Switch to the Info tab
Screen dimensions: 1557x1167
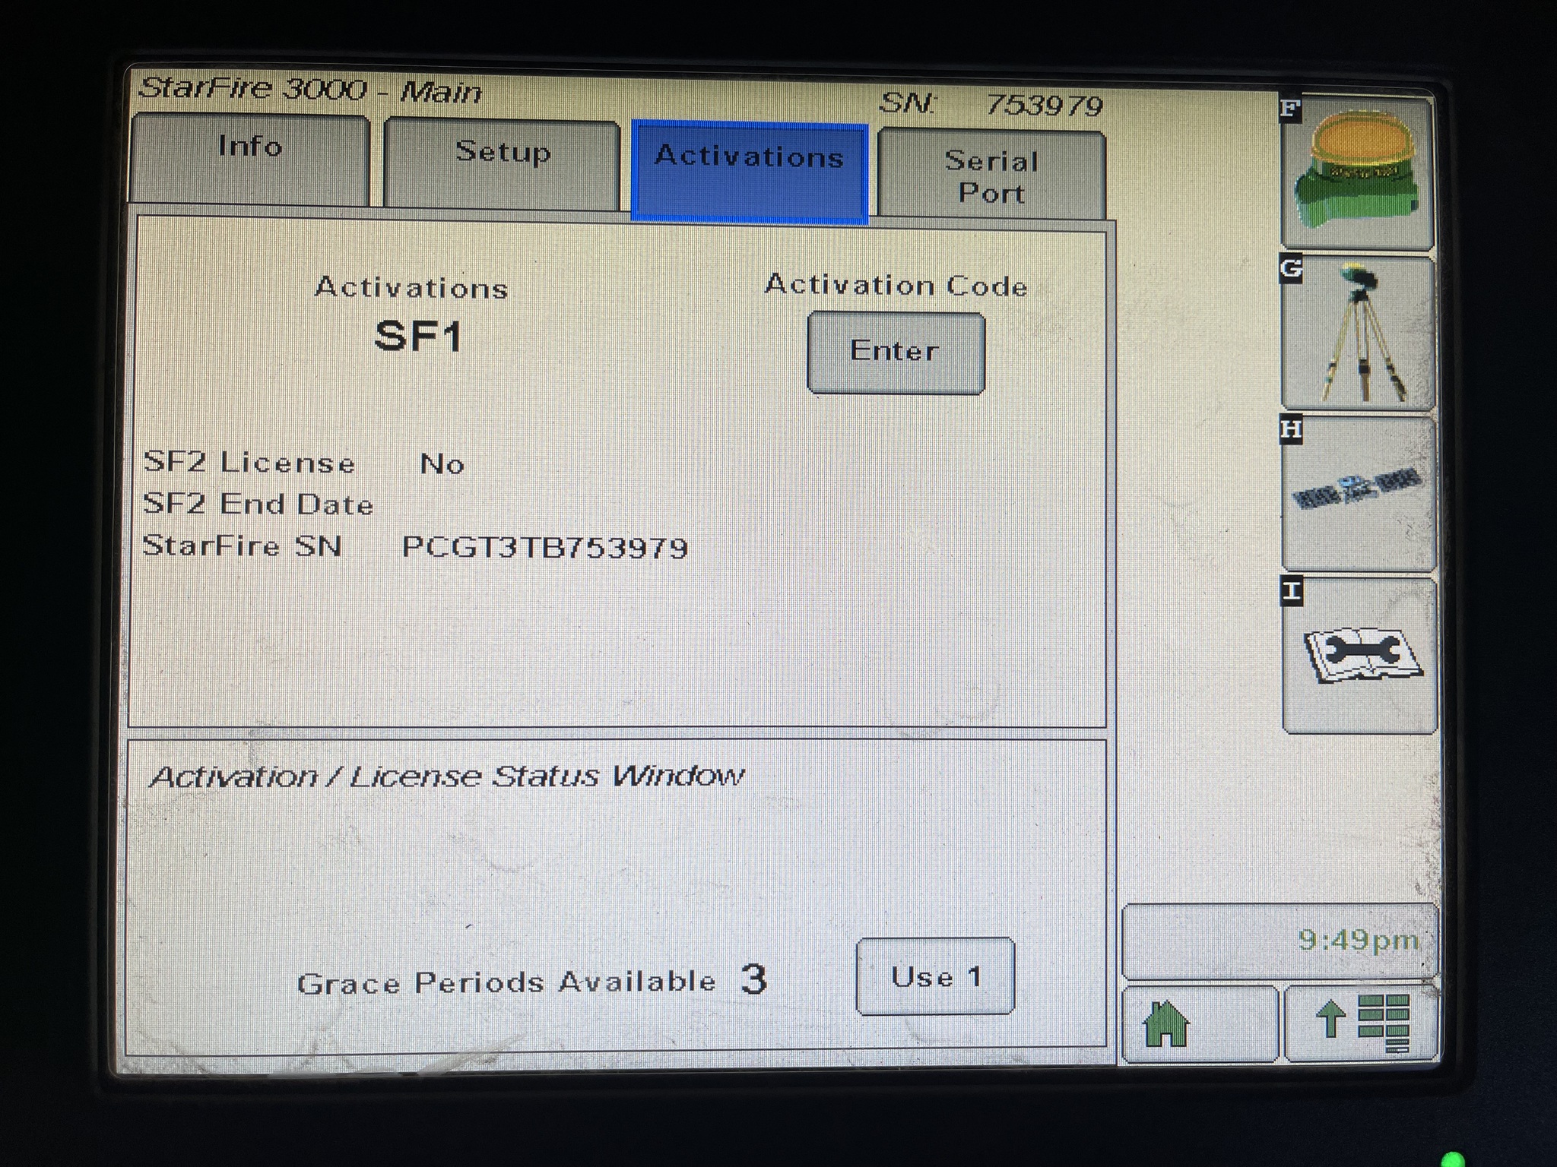250,160
